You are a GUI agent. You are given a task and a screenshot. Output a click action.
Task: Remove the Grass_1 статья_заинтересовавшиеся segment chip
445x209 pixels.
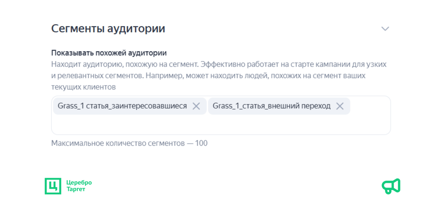click(196, 106)
